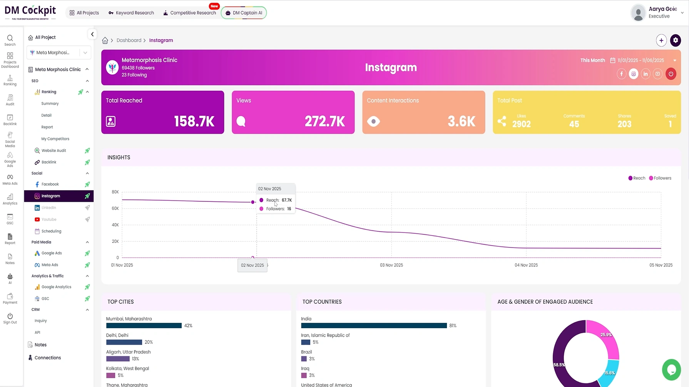The image size is (689, 387).
Task: Expand the project selector showing Meta Morphosi...
Action: [x=85, y=52]
